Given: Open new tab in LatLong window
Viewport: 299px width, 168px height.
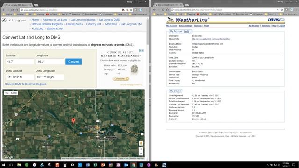Looking at the screenshot, I should coord(36,5).
